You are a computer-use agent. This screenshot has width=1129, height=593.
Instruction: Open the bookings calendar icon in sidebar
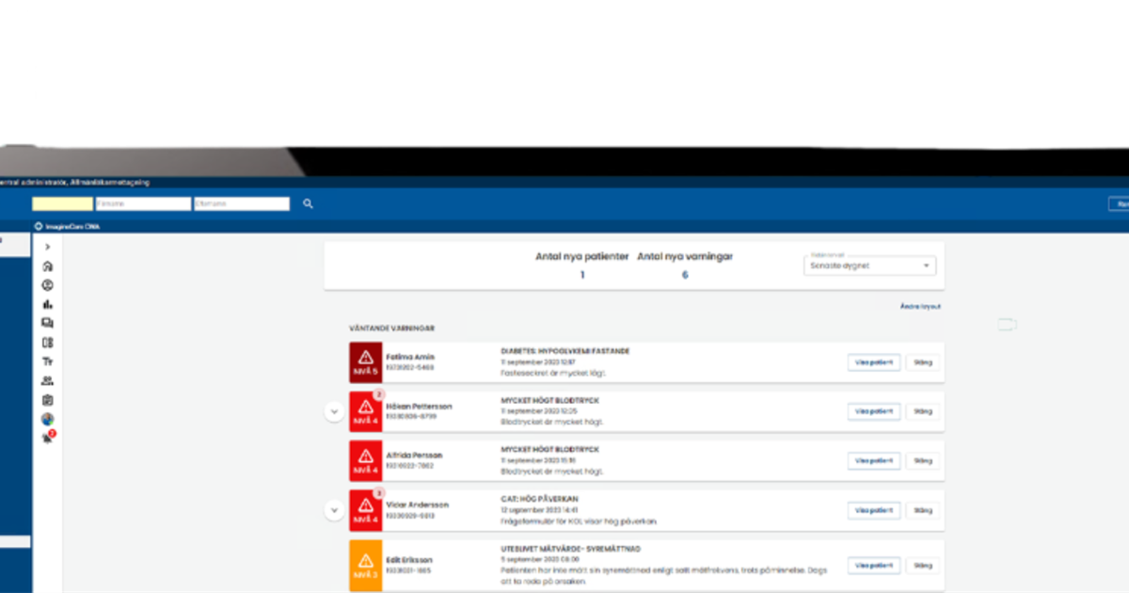[47, 342]
